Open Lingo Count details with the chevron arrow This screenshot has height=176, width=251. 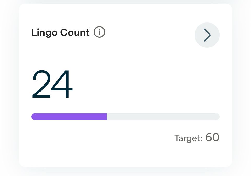(x=207, y=35)
